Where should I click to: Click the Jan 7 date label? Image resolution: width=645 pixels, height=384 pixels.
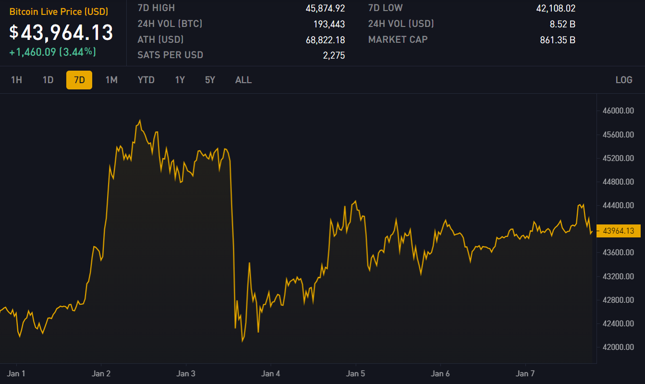point(525,373)
